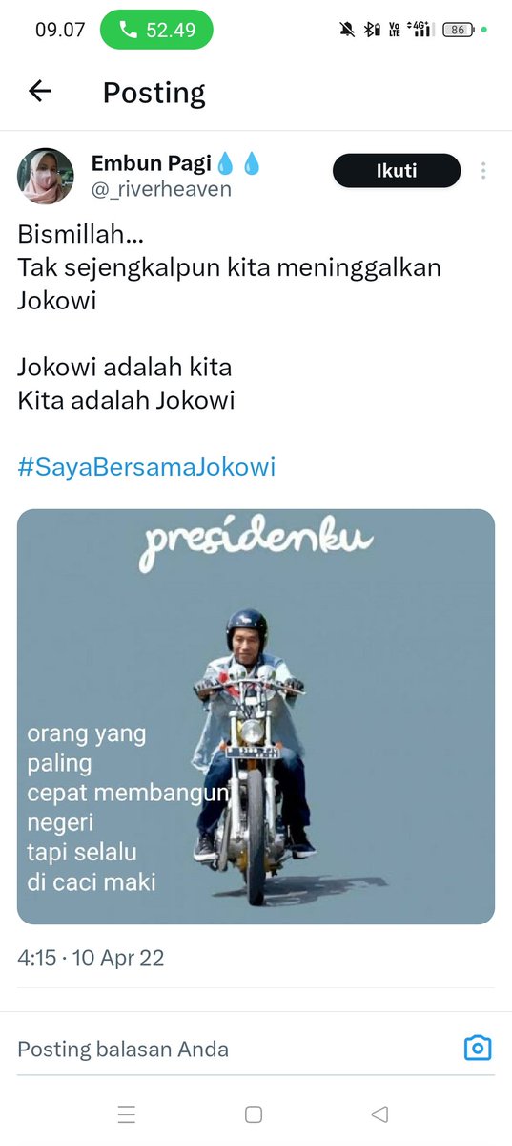
Task: Tap the Android home square icon
Action: click(x=254, y=1114)
